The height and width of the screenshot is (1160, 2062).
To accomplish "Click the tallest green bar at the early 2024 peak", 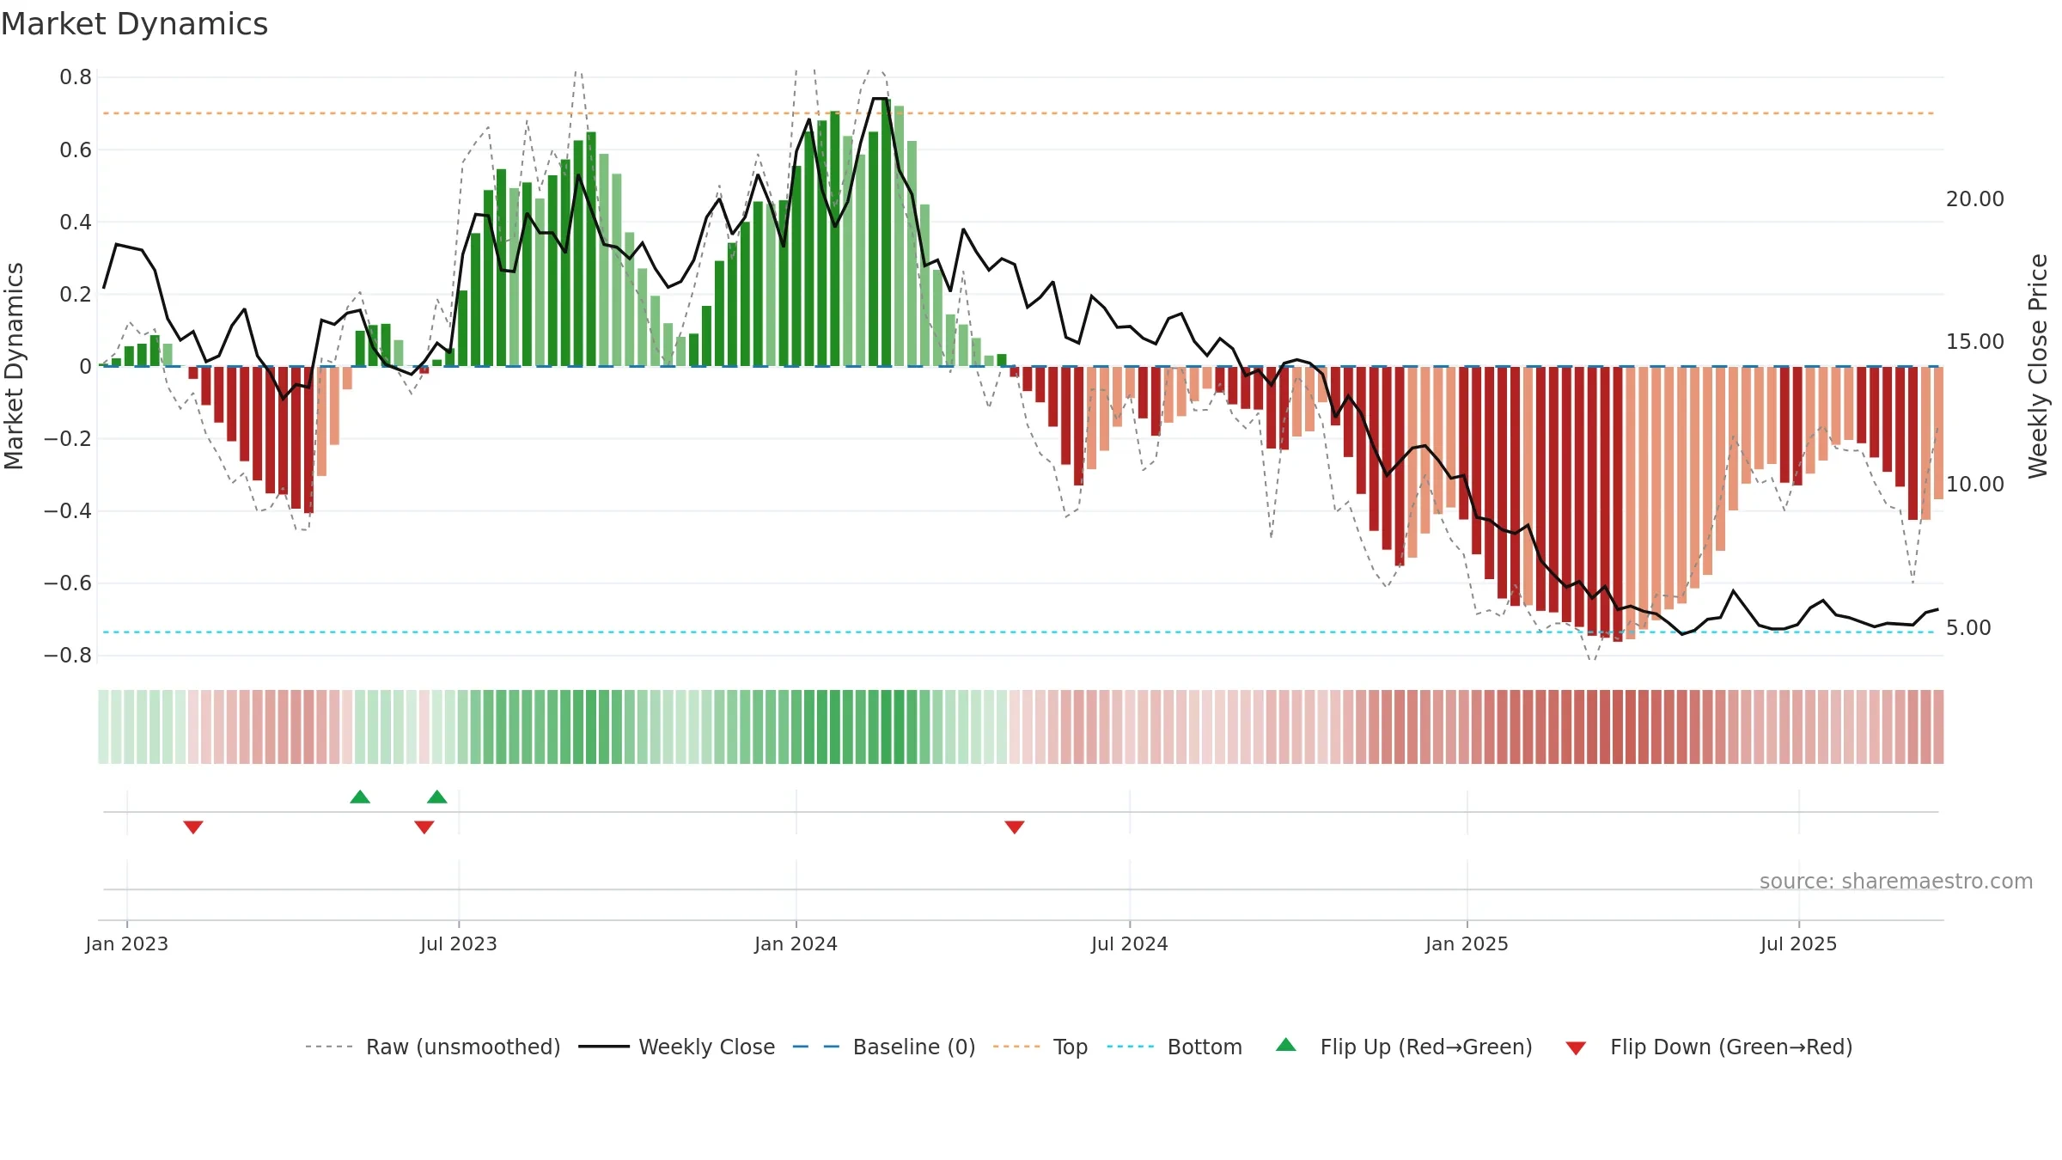I will coord(886,233).
